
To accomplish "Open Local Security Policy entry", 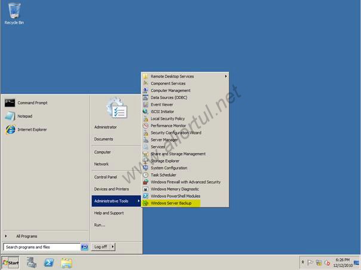I will [185, 118].
